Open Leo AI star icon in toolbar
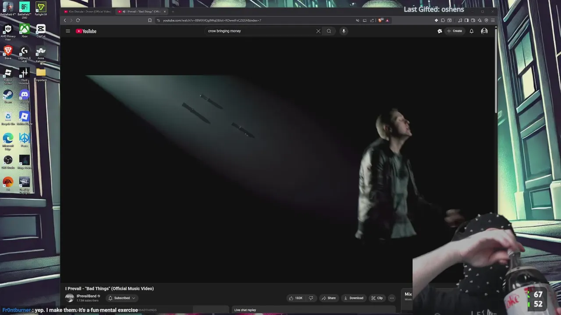 [x=479, y=20]
